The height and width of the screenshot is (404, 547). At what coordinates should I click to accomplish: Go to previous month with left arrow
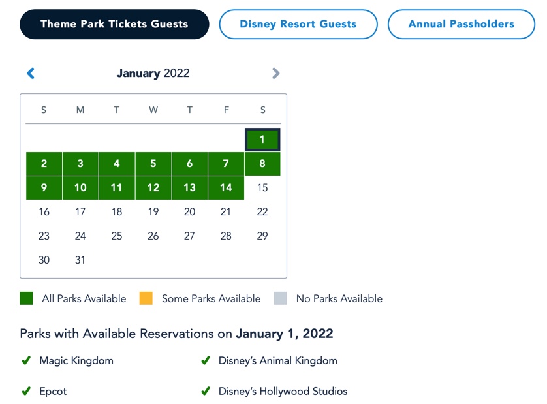(31, 73)
